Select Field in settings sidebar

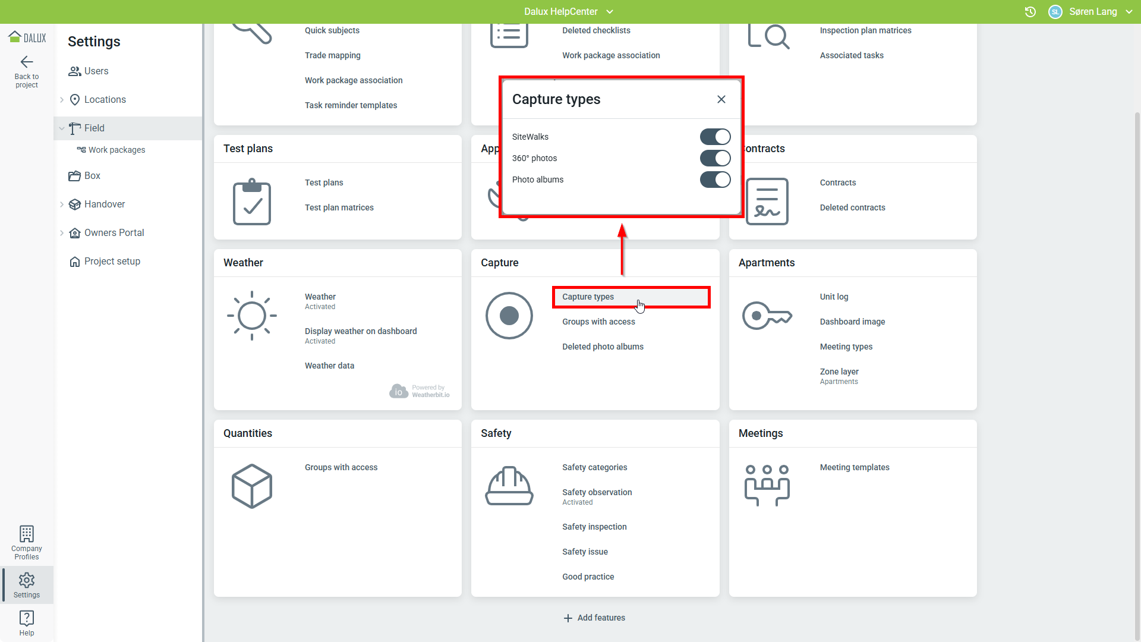pos(128,128)
